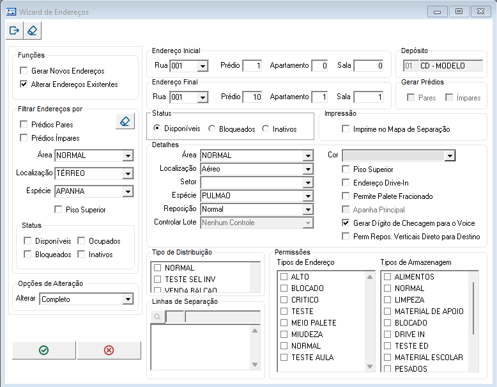Check DRIVE IN storage type

pyautogui.click(x=387, y=334)
